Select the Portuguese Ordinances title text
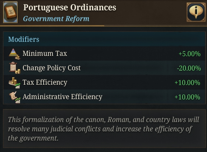 (70, 7)
